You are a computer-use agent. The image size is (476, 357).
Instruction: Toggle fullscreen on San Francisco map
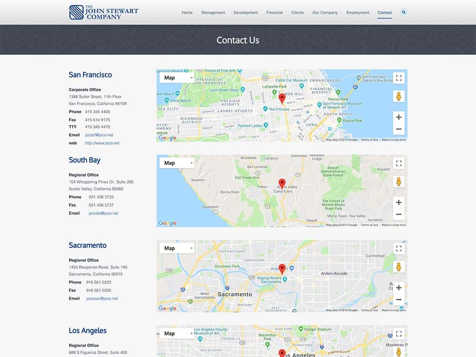pyautogui.click(x=398, y=78)
